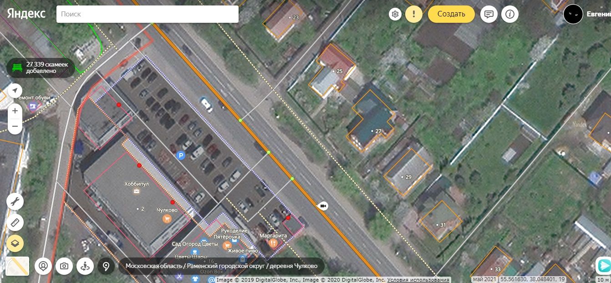This screenshot has width=611, height=283.
Task: Click the Яндекс logo
Action: 26,14
